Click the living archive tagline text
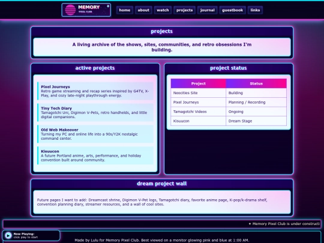 [x=162, y=47]
